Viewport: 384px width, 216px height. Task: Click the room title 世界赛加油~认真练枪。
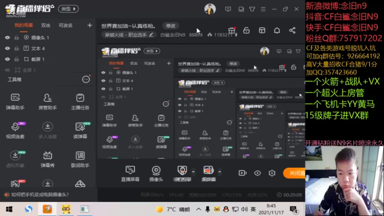(x=129, y=26)
